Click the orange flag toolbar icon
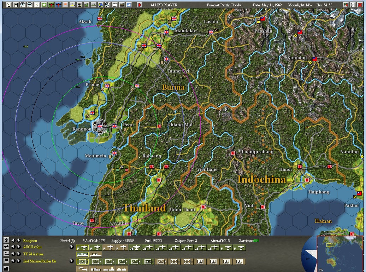 coord(65,5)
